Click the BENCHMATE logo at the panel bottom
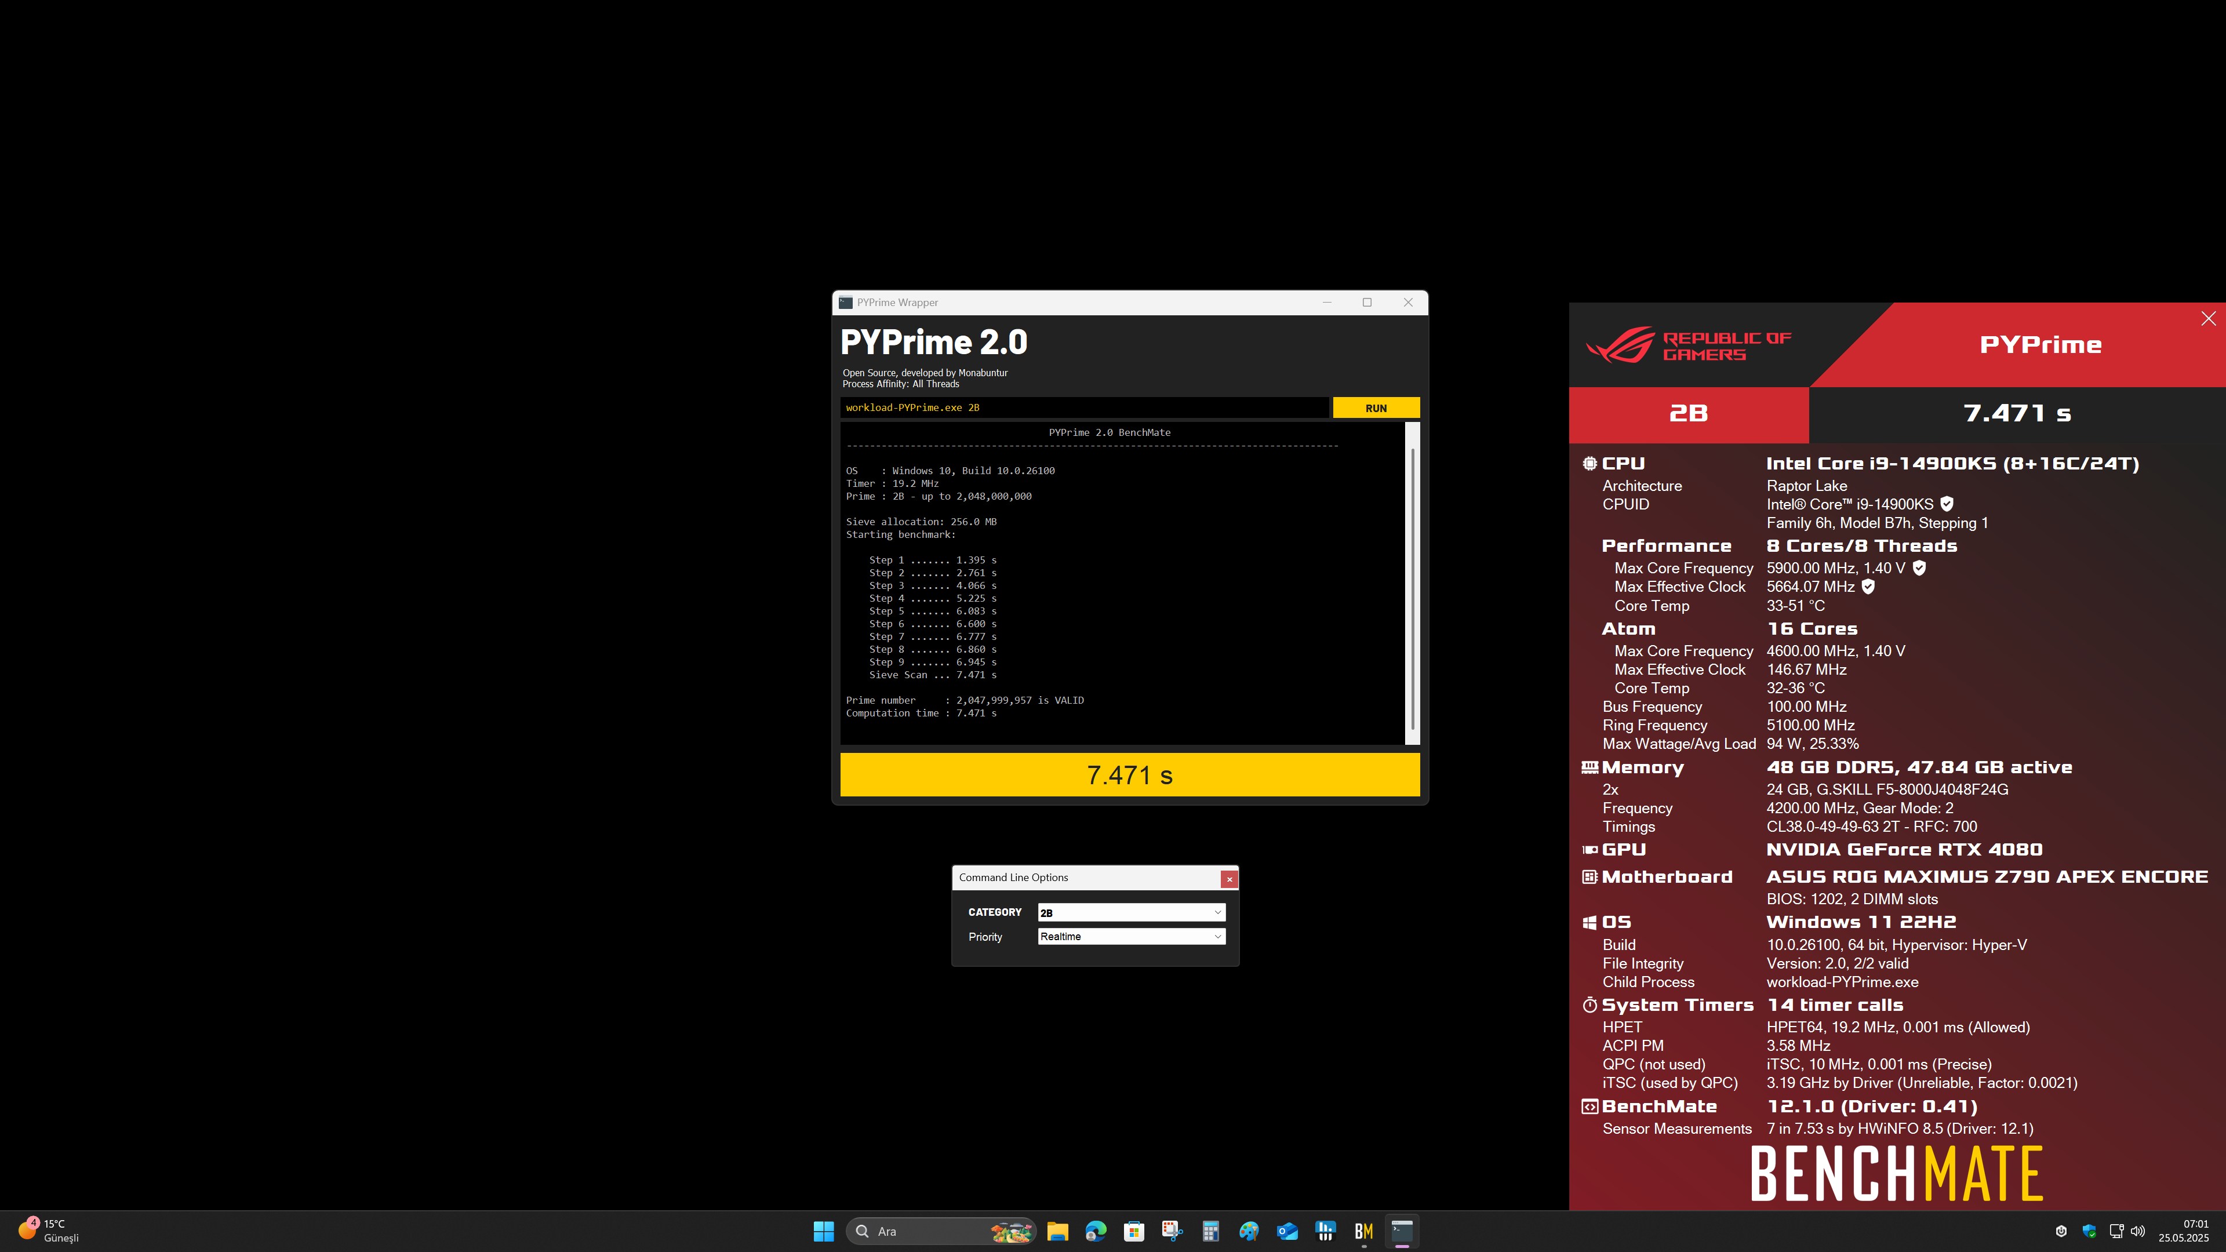Viewport: 2226px width, 1252px height. click(x=1897, y=1173)
